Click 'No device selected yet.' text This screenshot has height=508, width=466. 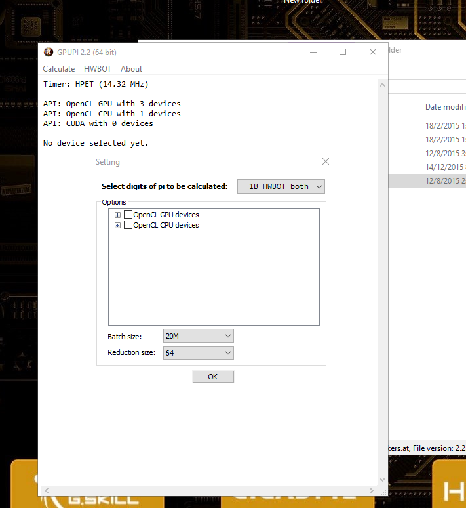click(x=96, y=143)
